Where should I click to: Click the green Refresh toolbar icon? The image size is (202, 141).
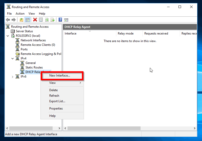click(47, 20)
